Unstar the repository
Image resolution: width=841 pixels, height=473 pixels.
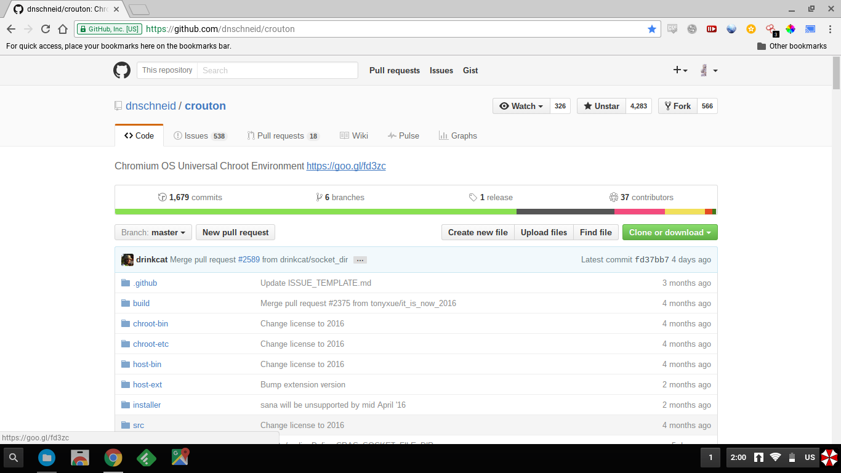602,106
